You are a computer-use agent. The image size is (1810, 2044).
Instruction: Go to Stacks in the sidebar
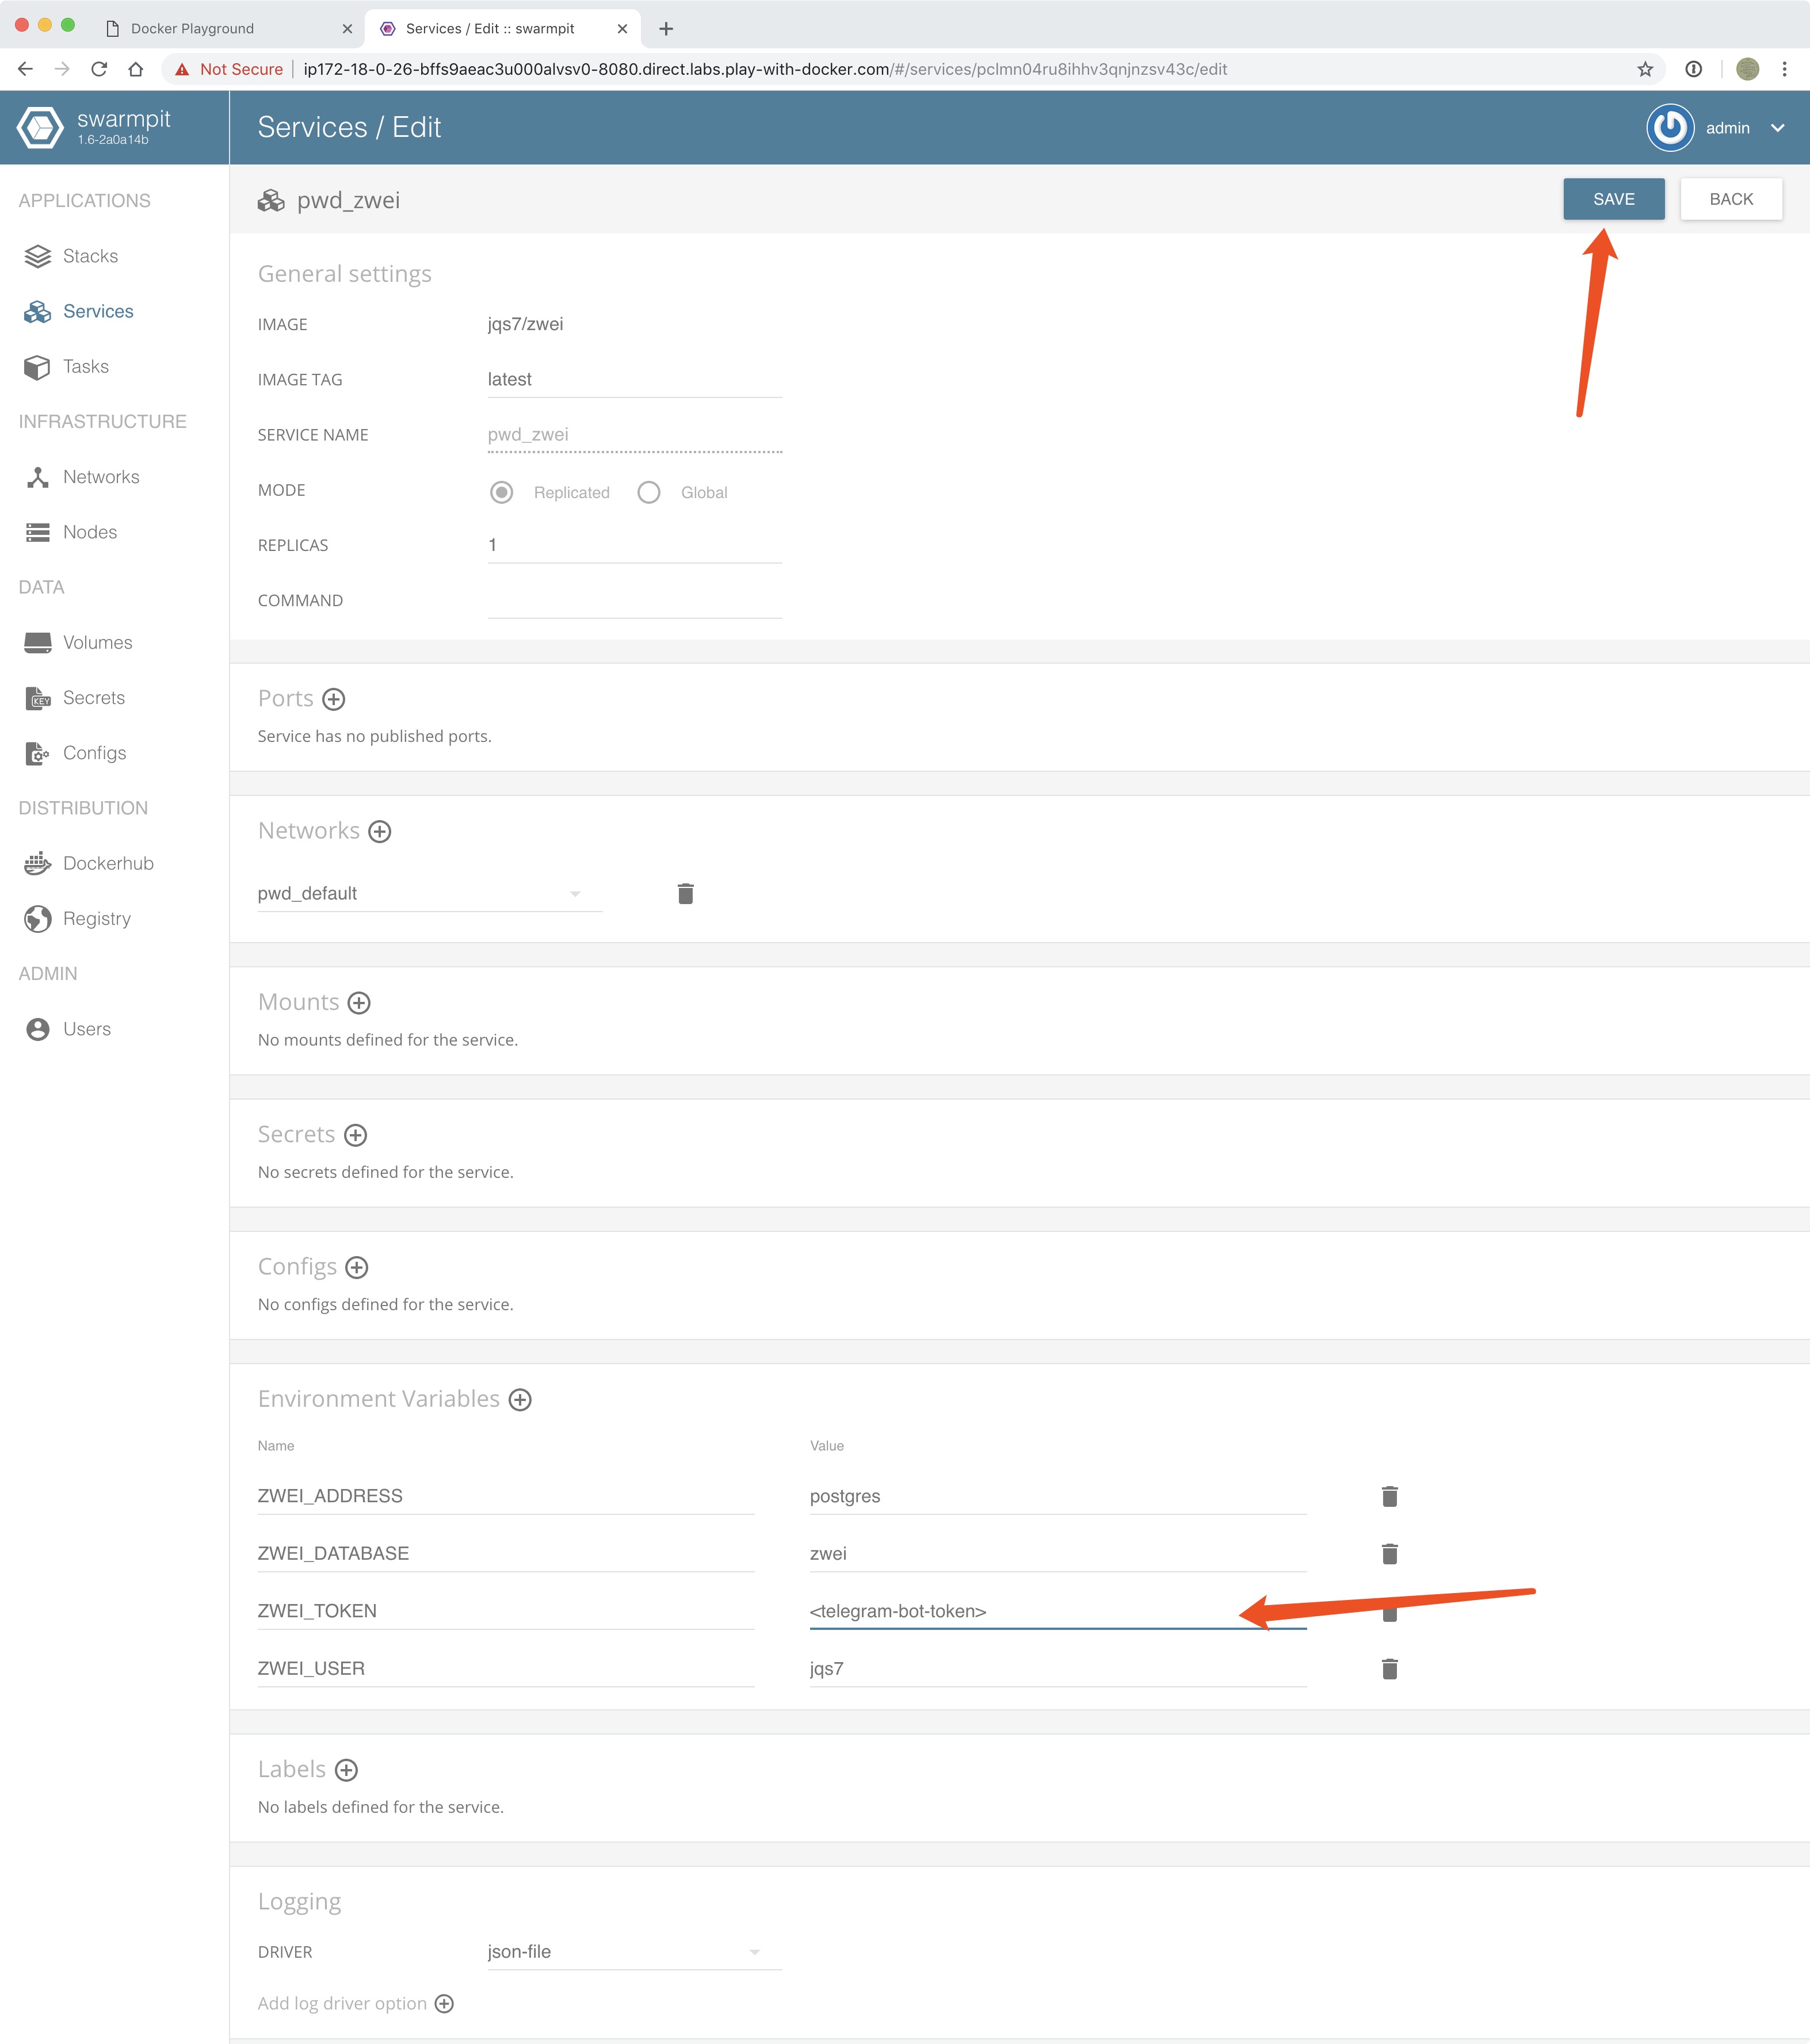[x=90, y=256]
